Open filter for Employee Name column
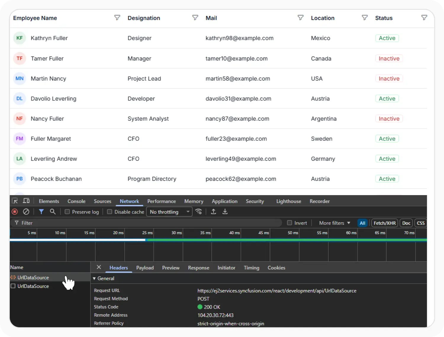 pyautogui.click(x=117, y=18)
